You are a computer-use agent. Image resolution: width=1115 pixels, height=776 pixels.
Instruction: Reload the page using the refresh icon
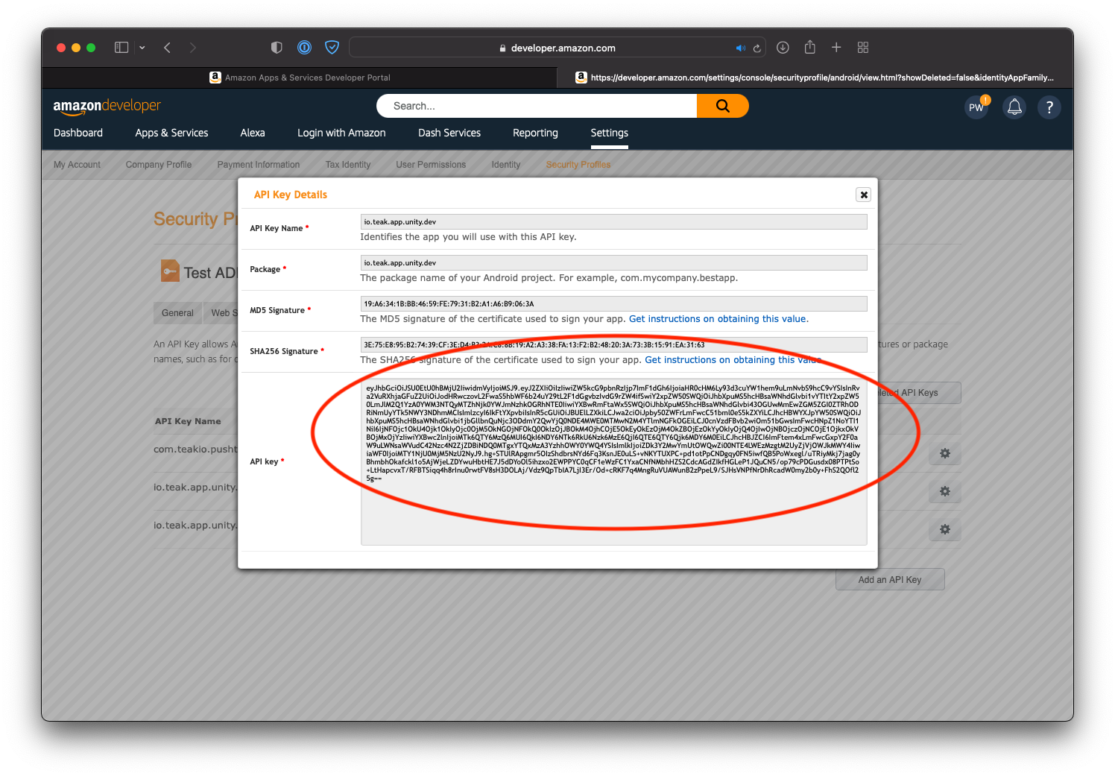[x=757, y=48]
